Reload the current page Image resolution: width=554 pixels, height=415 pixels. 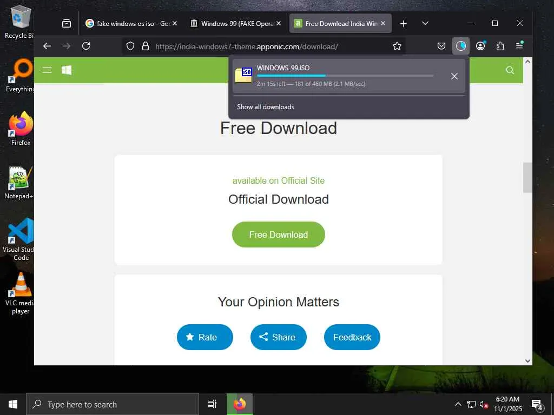[86, 46]
